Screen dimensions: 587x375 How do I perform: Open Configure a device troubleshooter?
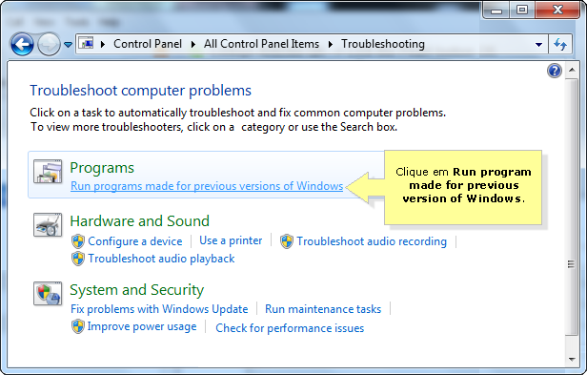pyautogui.click(x=135, y=241)
